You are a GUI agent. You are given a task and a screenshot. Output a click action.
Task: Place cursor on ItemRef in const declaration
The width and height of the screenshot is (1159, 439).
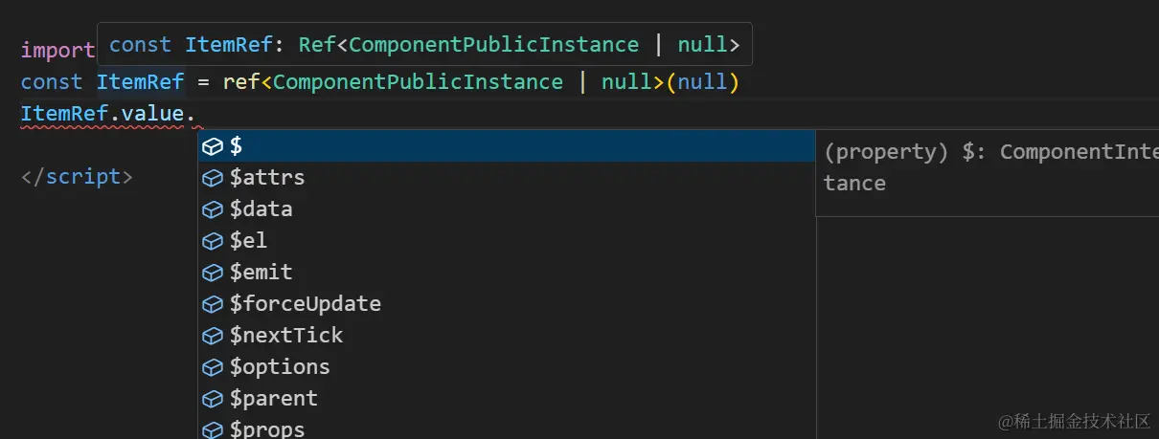[x=140, y=82]
